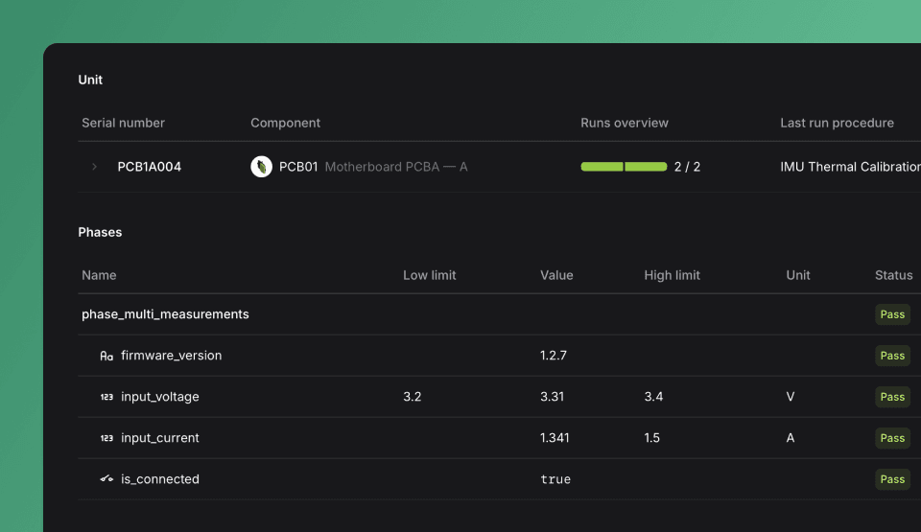Click the PCB01 component leaf avatar icon
Viewport: 921px width, 532px height.
pyautogui.click(x=261, y=167)
